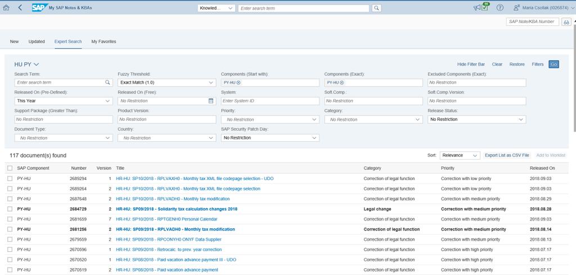Click the binoculars icon next to Note number
576x275 pixels.
pyautogui.click(x=566, y=22)
